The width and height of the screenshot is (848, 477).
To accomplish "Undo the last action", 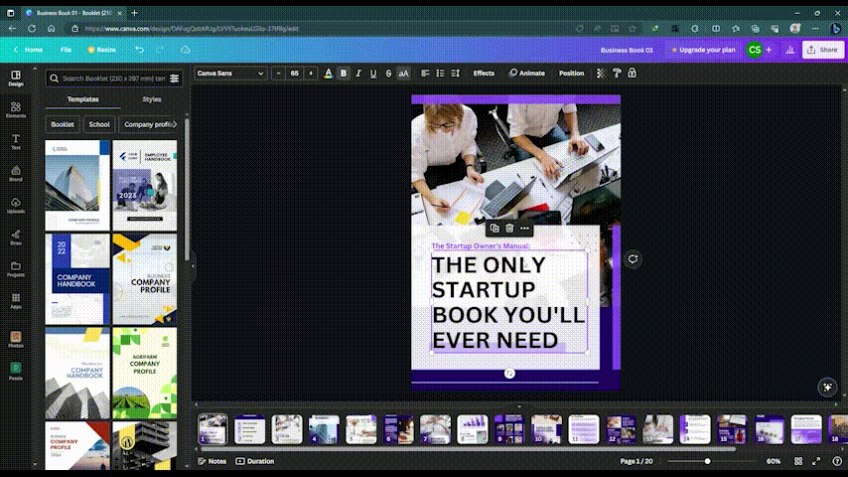I will point(140,50).
